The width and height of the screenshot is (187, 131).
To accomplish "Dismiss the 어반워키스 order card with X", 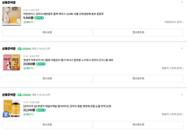I will point(182,2).
